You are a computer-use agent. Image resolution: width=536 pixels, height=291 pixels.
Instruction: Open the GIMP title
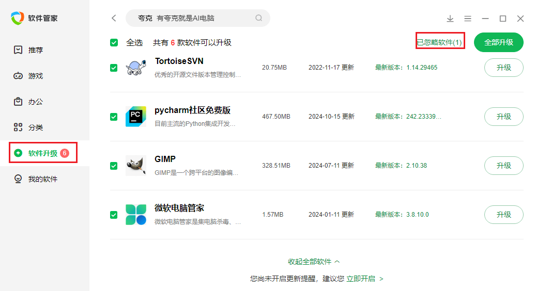pyautogui.click(x=165, y=159)
